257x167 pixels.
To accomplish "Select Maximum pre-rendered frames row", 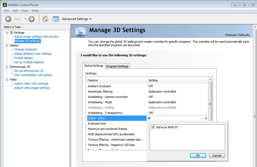I will pyautogui.click(x=116, y=129).
